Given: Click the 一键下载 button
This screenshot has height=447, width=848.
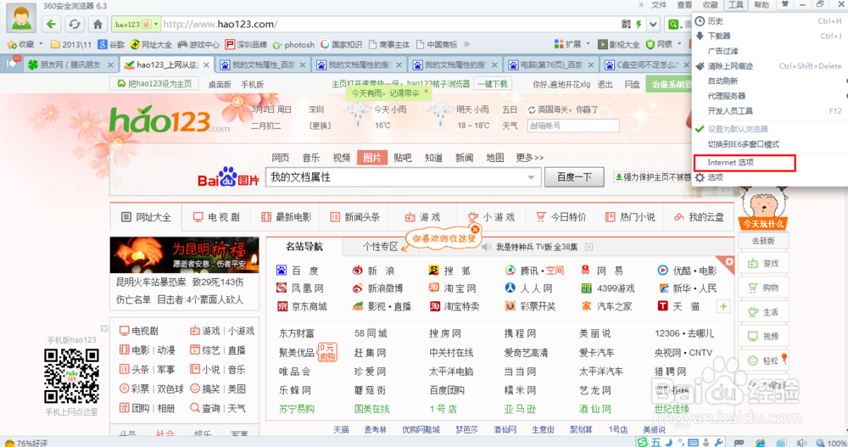Looking at the screenshot, I should click(492, 84).
